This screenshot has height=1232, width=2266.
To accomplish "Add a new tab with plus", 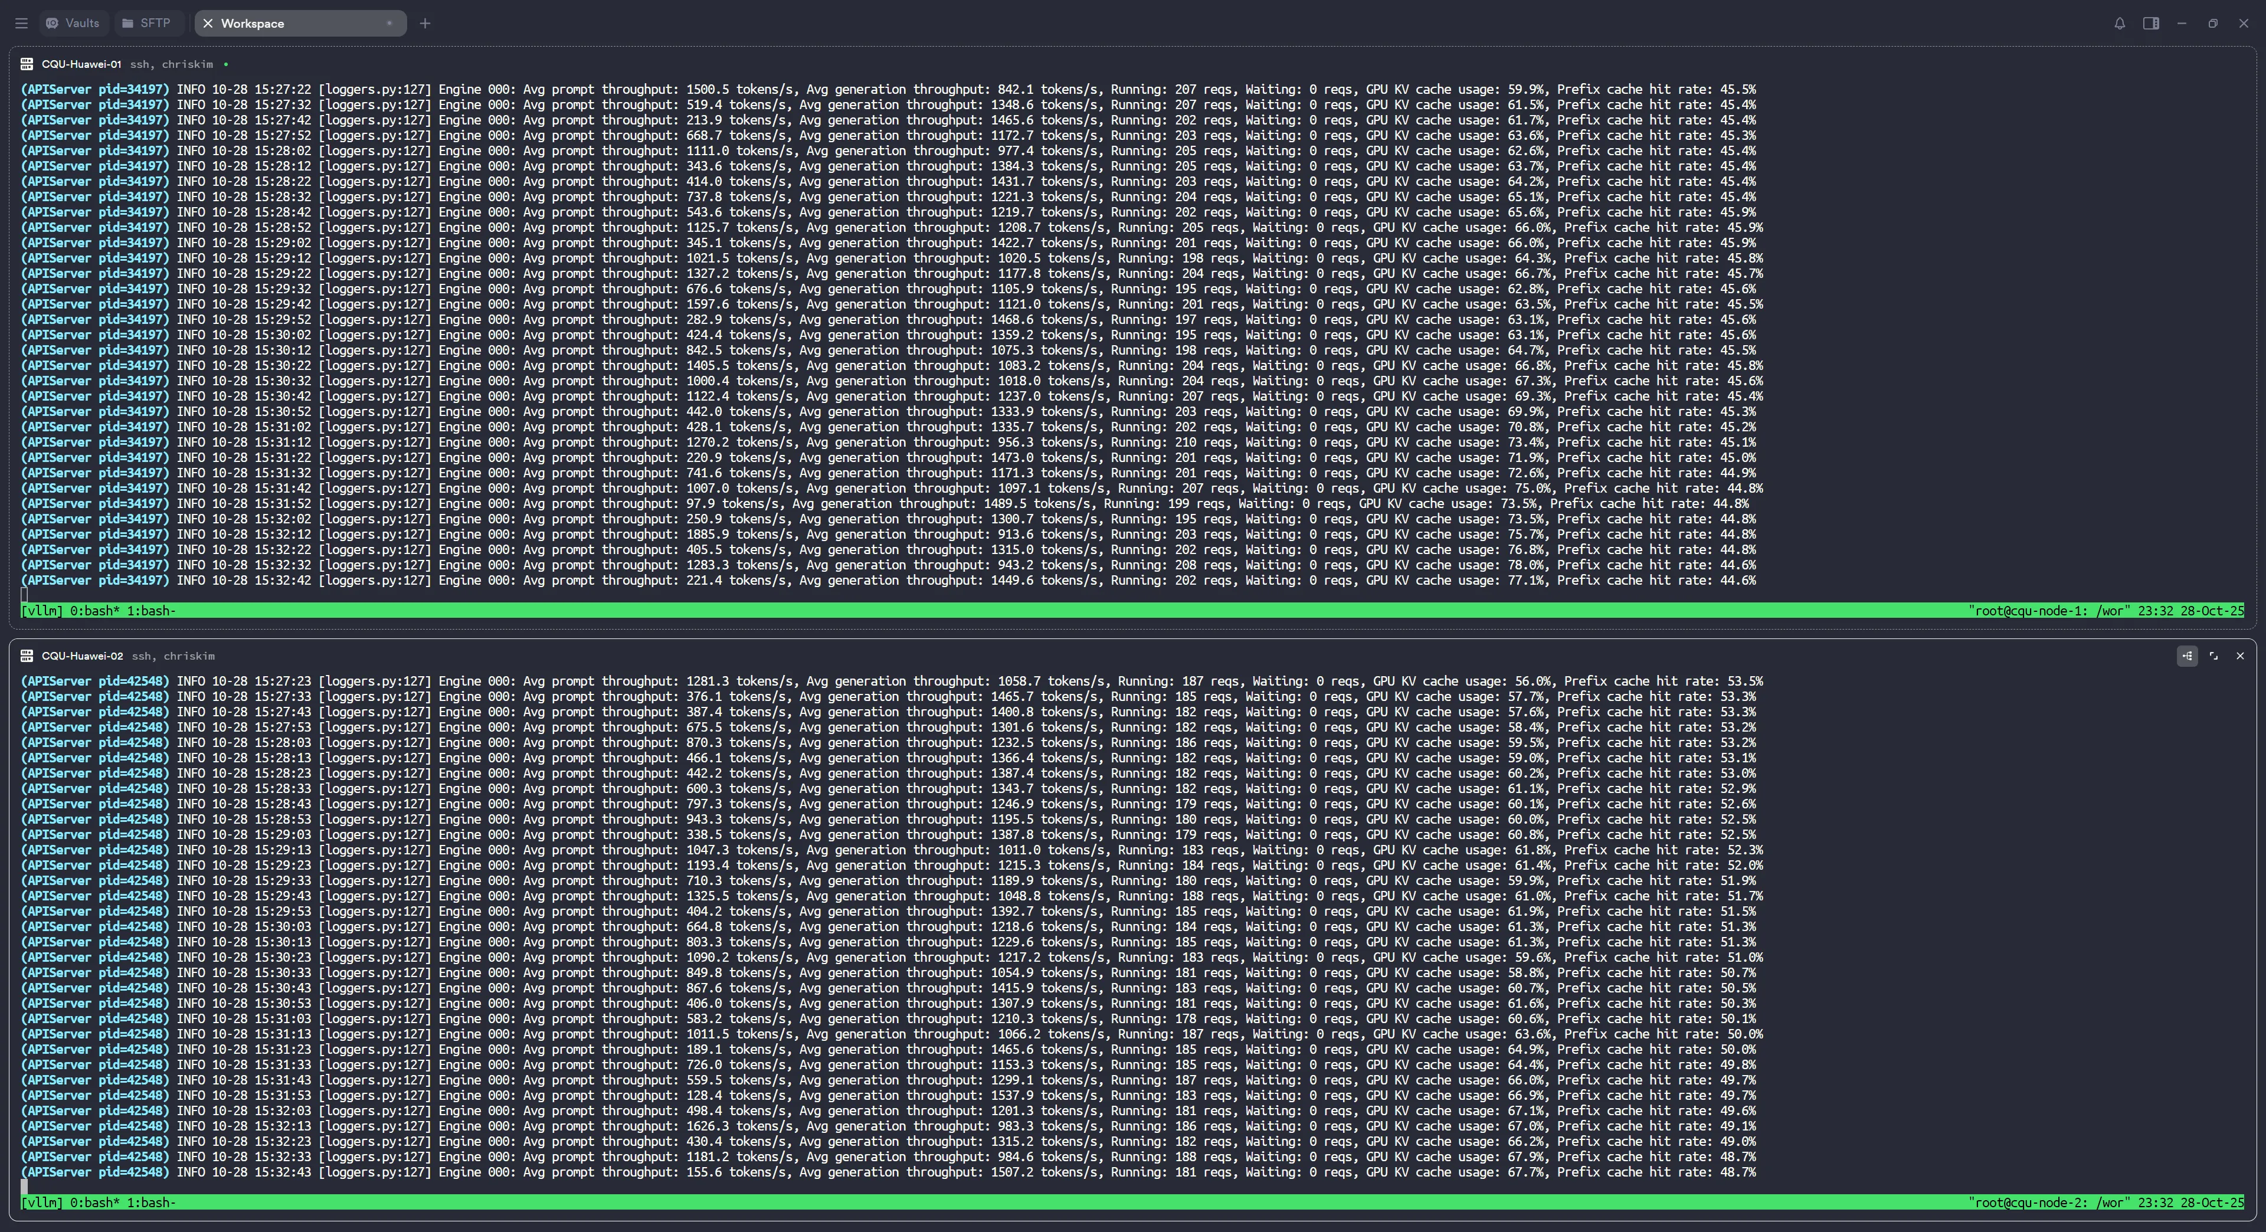I will [x=425, y=24].
